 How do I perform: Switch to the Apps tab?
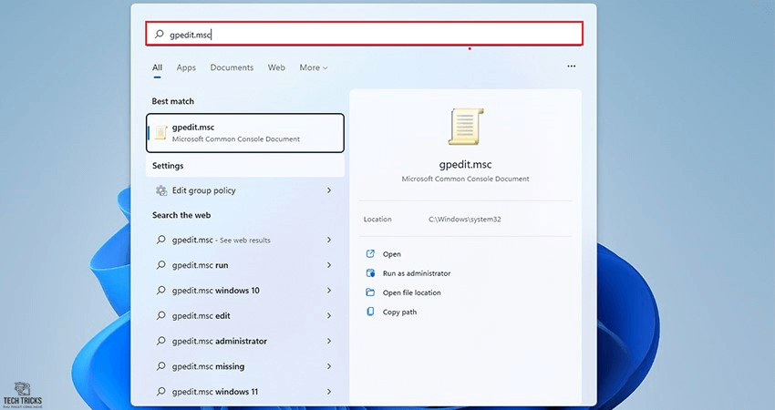click(x=186, y=67)
